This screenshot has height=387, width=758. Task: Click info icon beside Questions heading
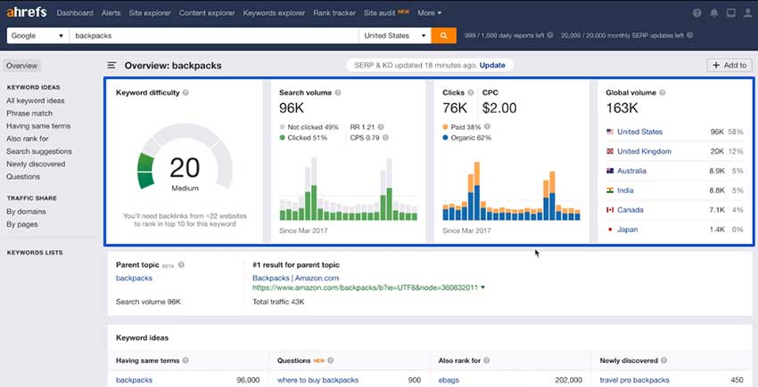331,360
